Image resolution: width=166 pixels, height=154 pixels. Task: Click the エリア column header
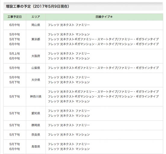(x=36, y=17)
